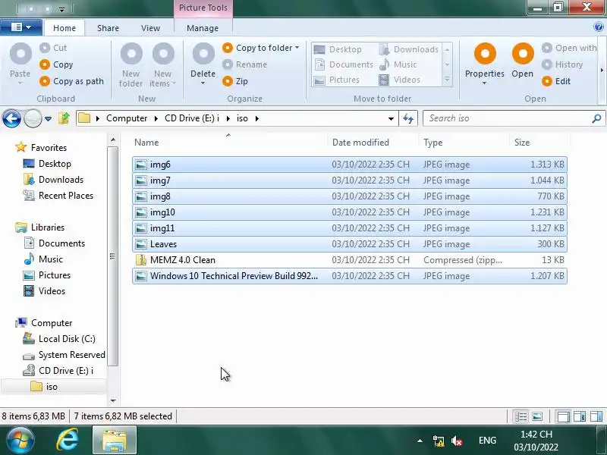Launch Internet Explorer from taskbar
This screenshot has width=607, height=455.
point(68,441)
